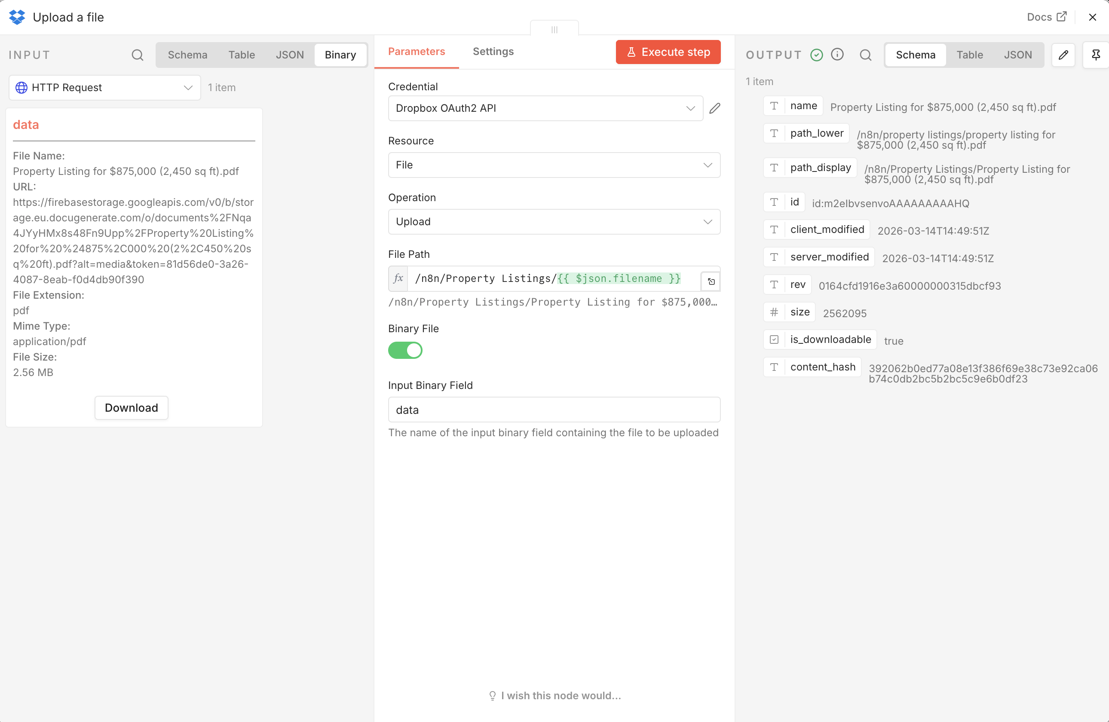Click the output info icon
The image size is (1109, 722).
tap(837, 55)
